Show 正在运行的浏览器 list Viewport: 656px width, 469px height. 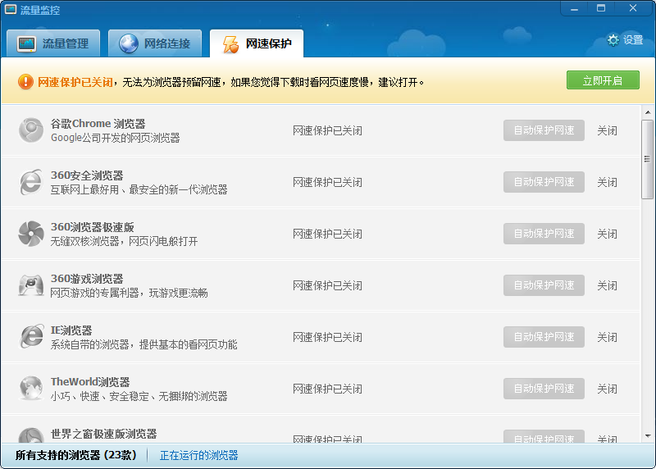[x=198, y=455]
